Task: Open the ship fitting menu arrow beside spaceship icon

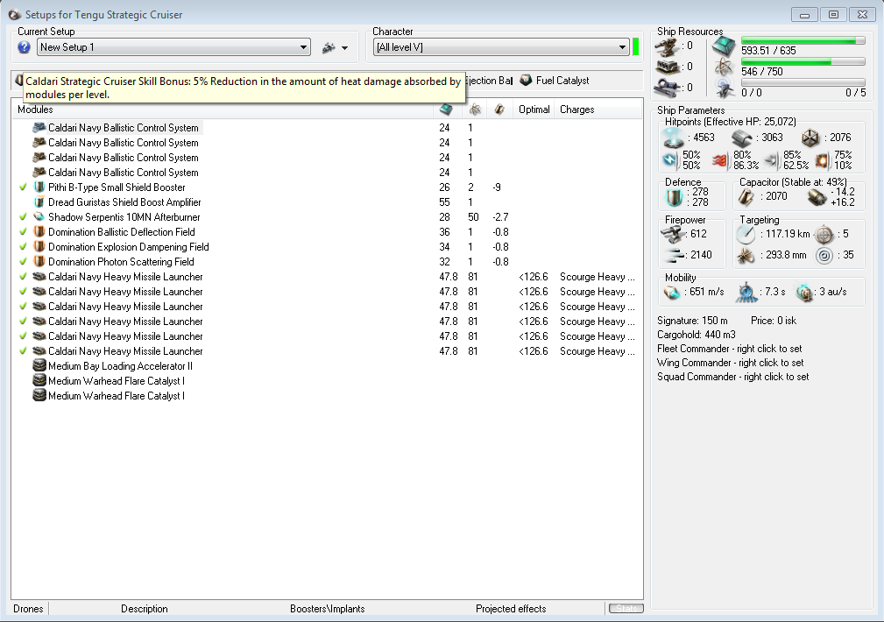Action: click(x=344, y=48)
